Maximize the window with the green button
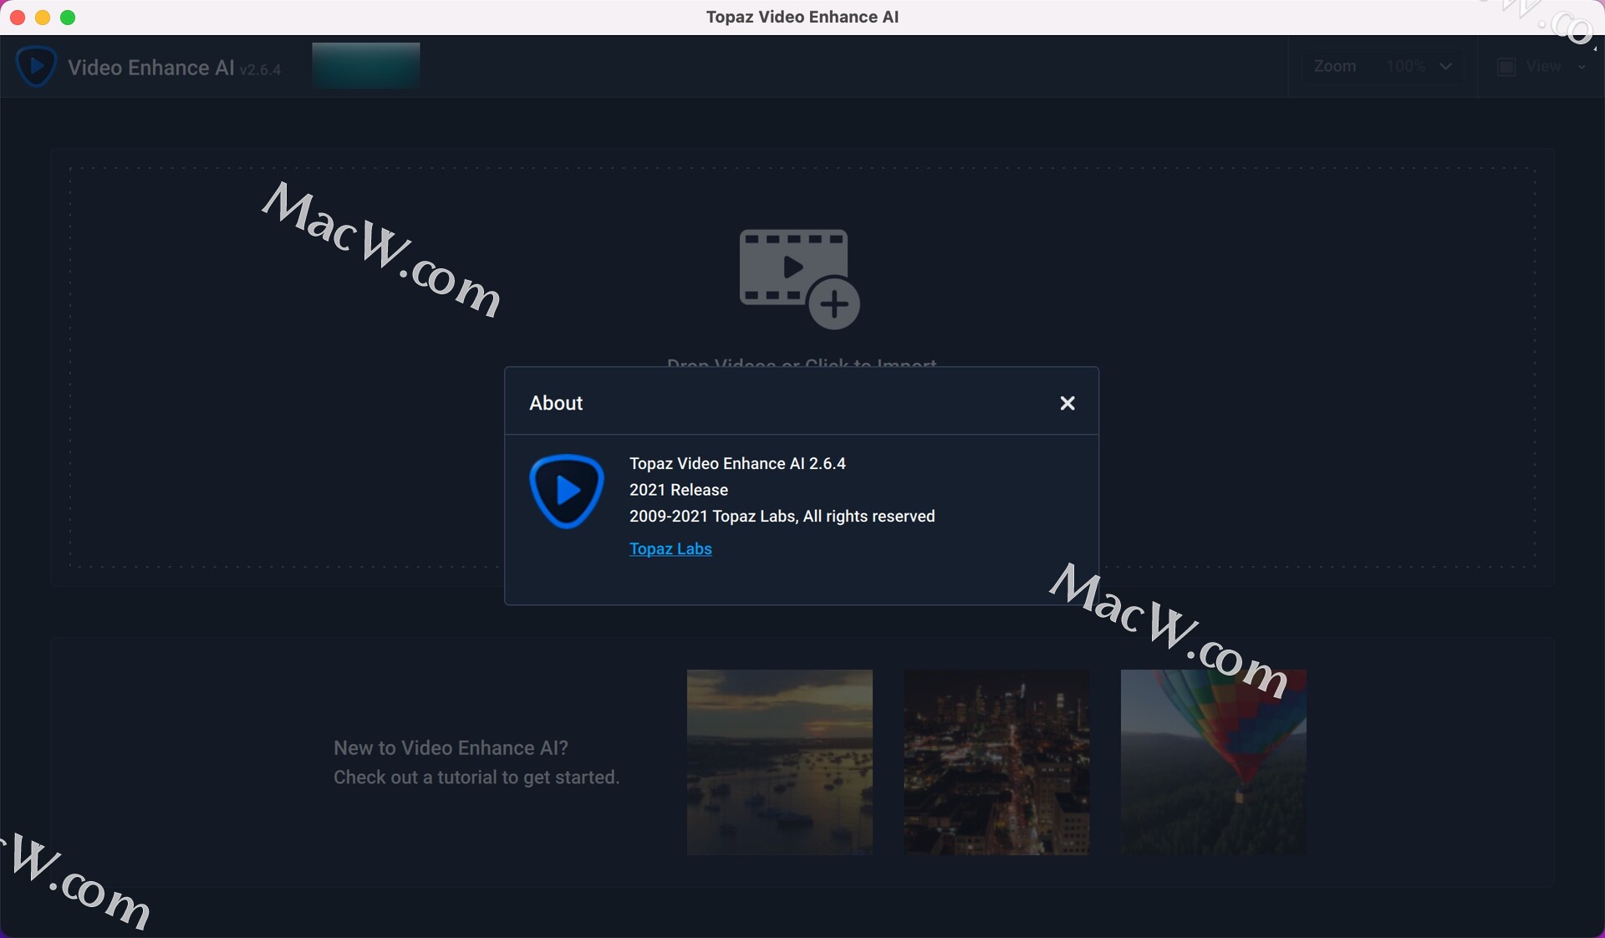 69,17
